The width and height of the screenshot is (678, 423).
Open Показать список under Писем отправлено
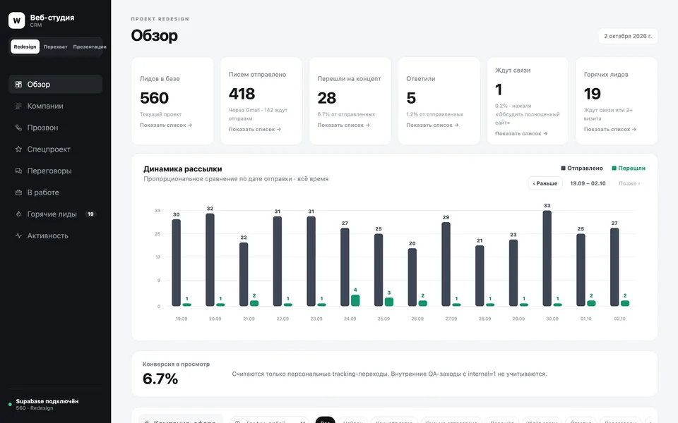(x=255, y=130)
